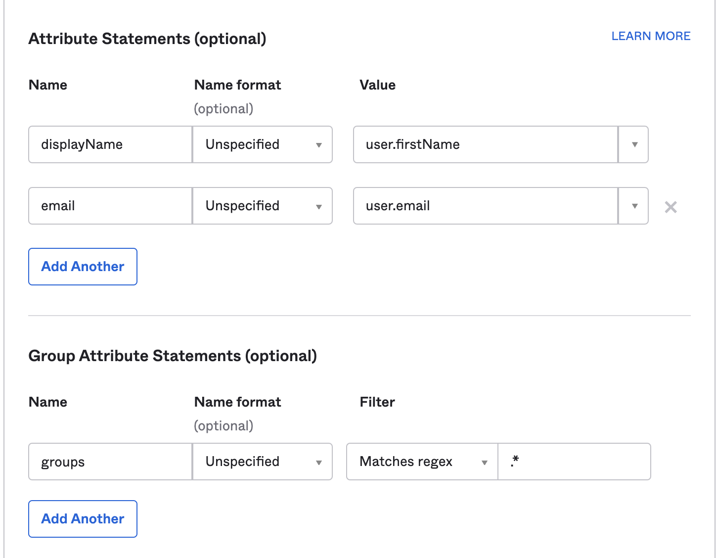Click Add Another under Attribute Statements
This screenshot has width=716, height=558.
83,267
